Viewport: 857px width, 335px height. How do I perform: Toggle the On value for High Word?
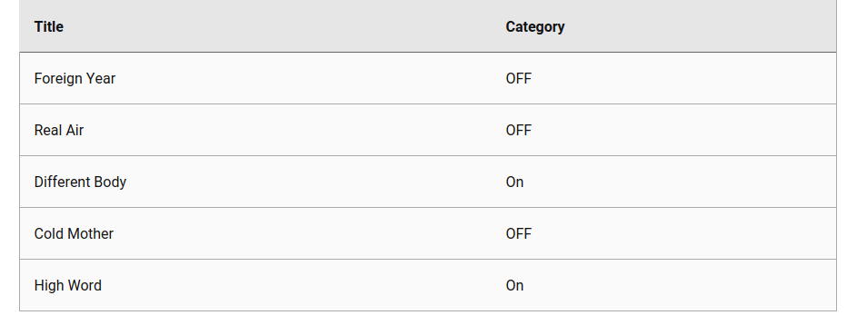point(515,286)
